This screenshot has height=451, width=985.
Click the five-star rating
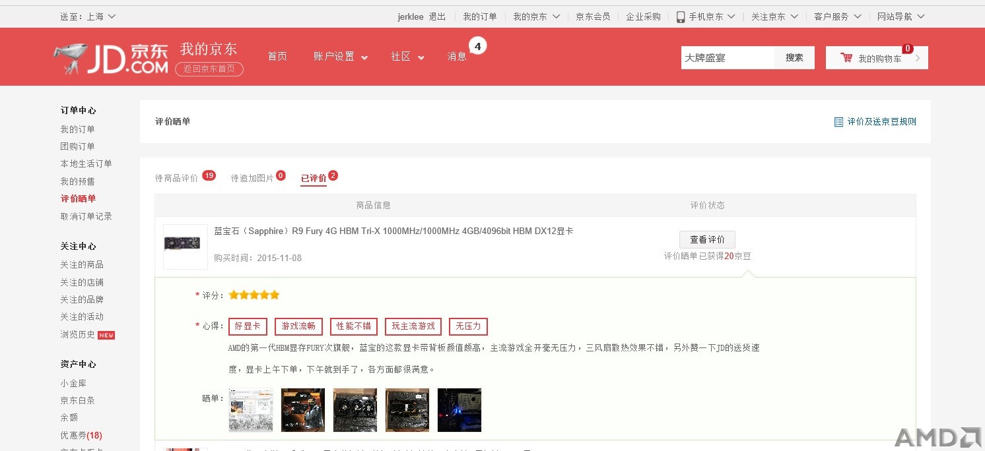254,295
